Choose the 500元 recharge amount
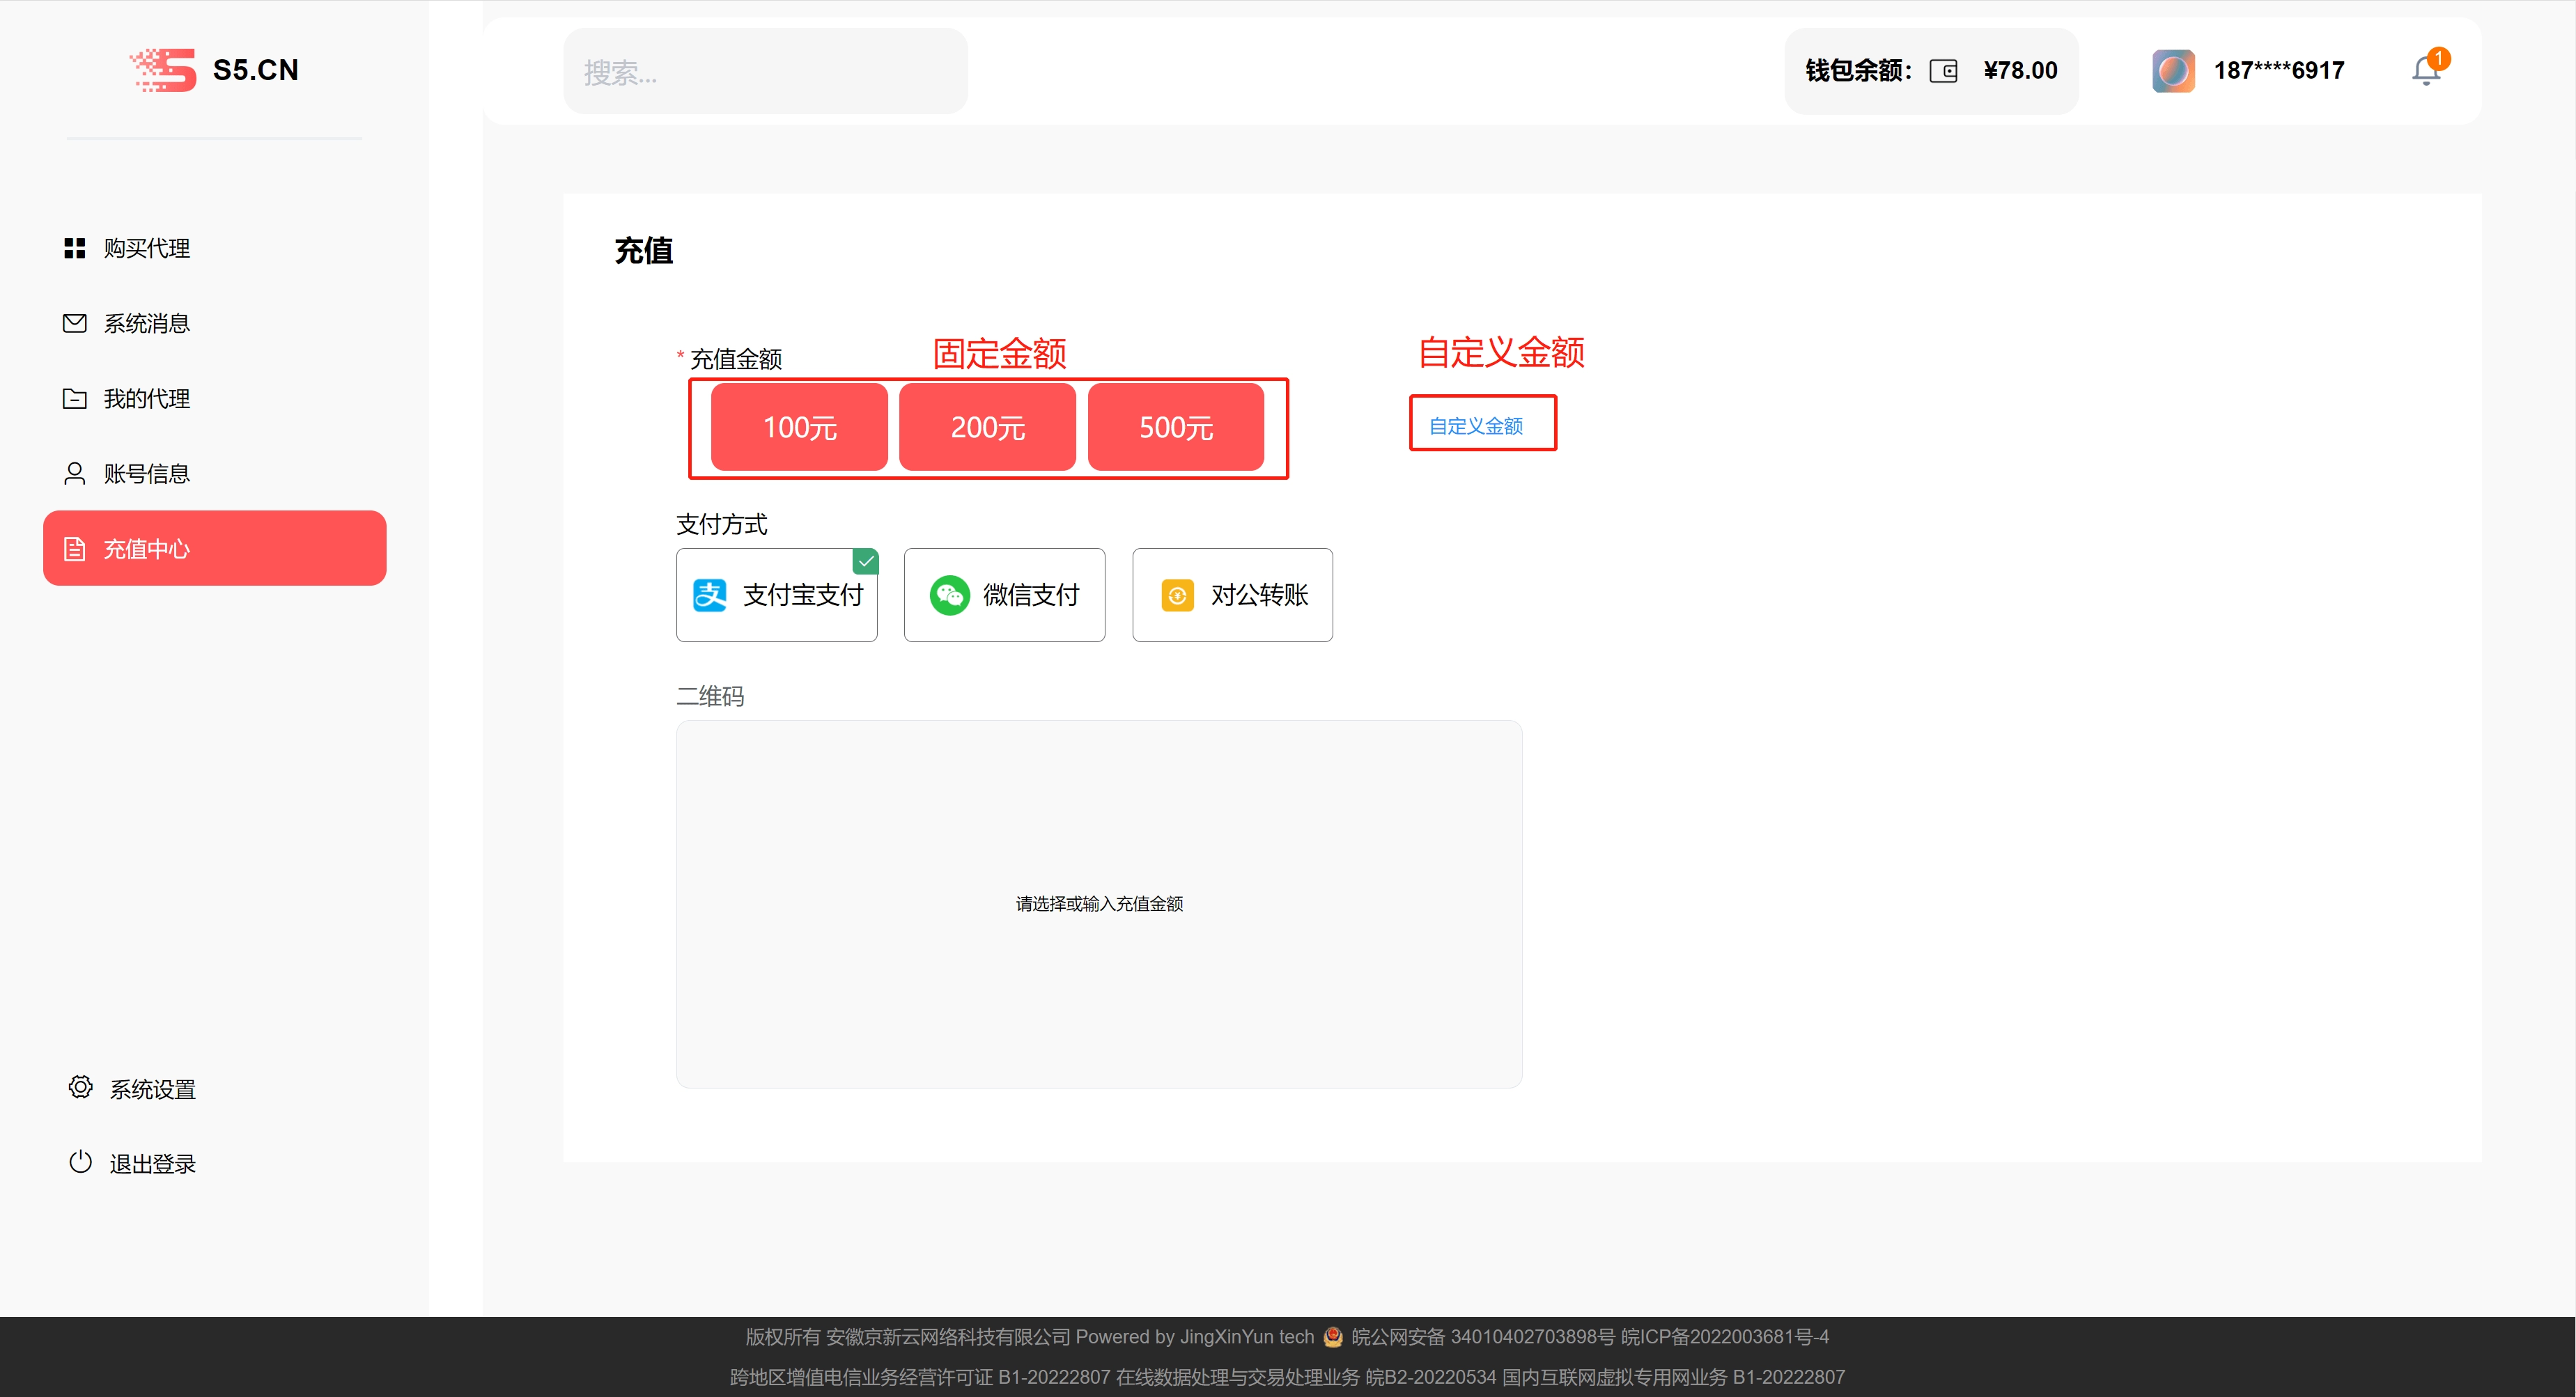 point(1176,427)
